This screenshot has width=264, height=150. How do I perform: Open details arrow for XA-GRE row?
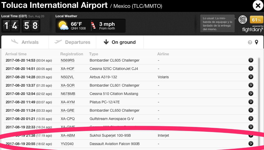tap(251, 110)
